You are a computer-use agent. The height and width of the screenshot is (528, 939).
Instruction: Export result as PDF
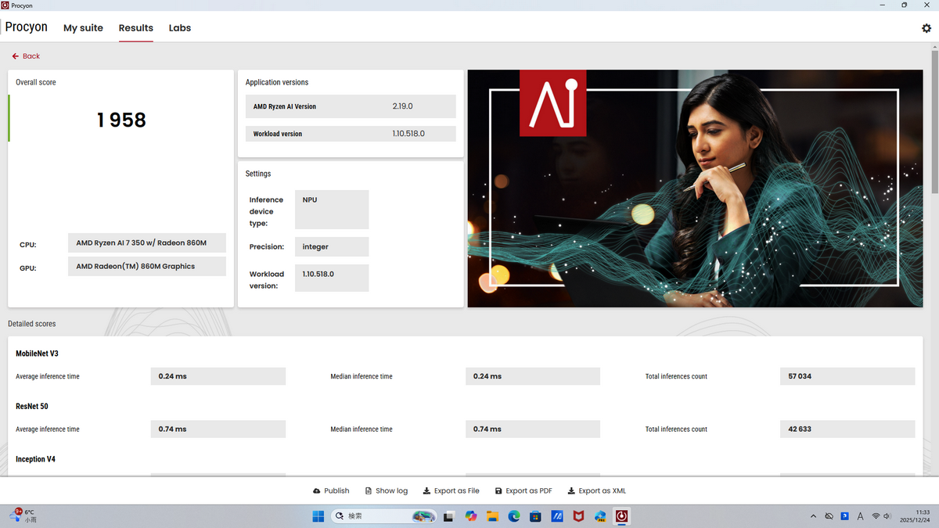click(x=523, y=491)
